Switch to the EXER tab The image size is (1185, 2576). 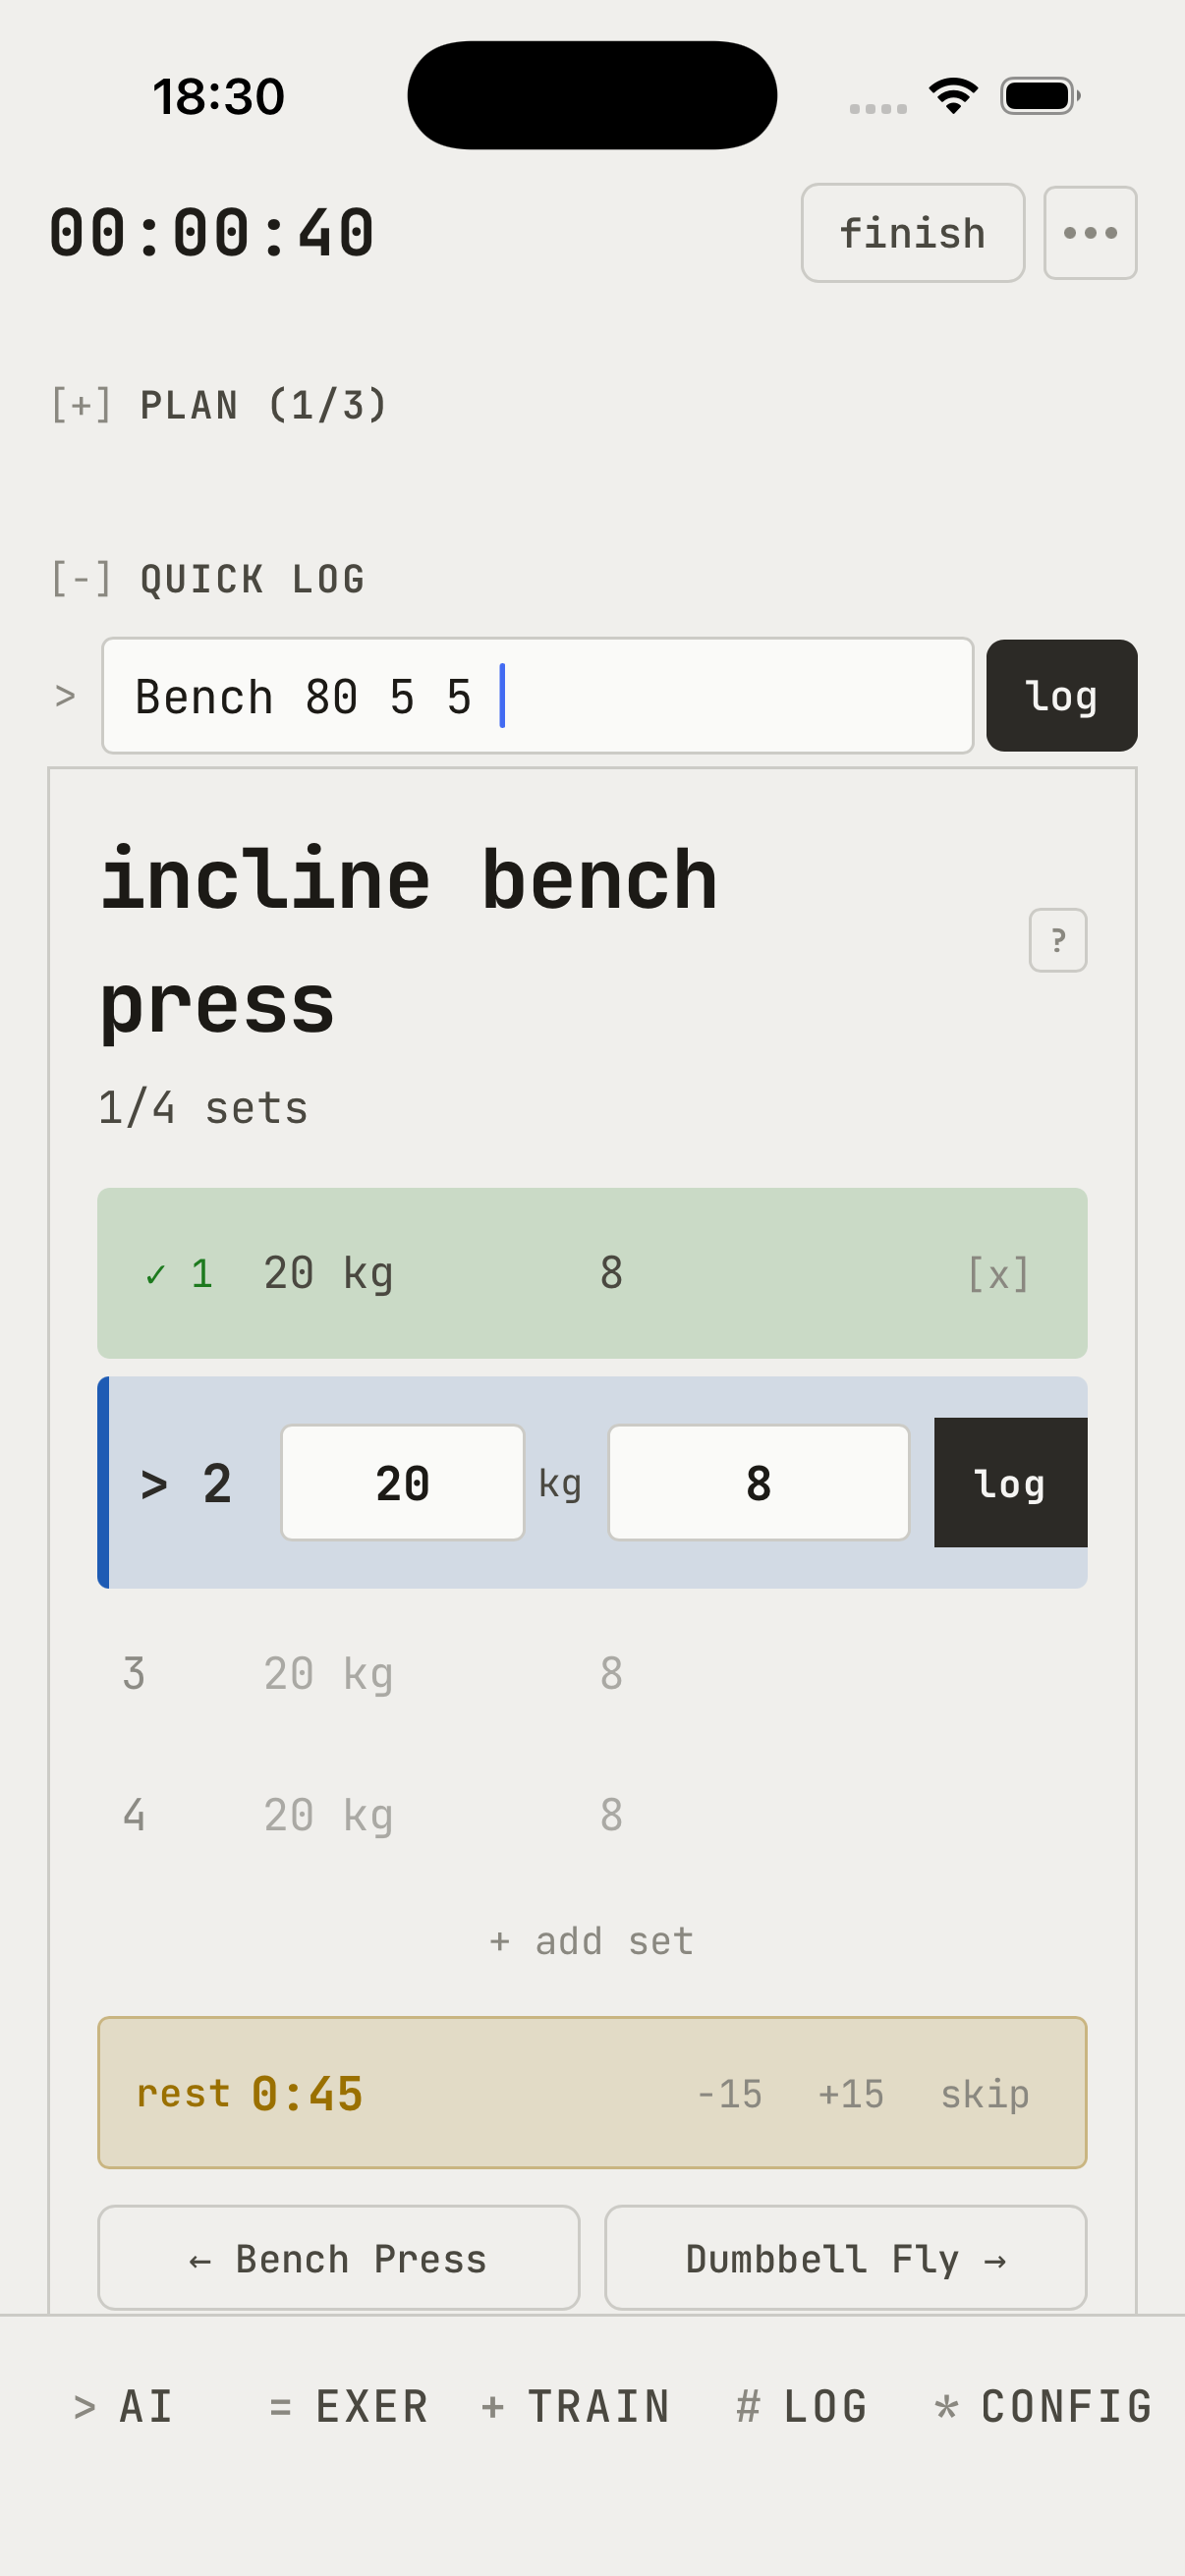pos(349,2406)
